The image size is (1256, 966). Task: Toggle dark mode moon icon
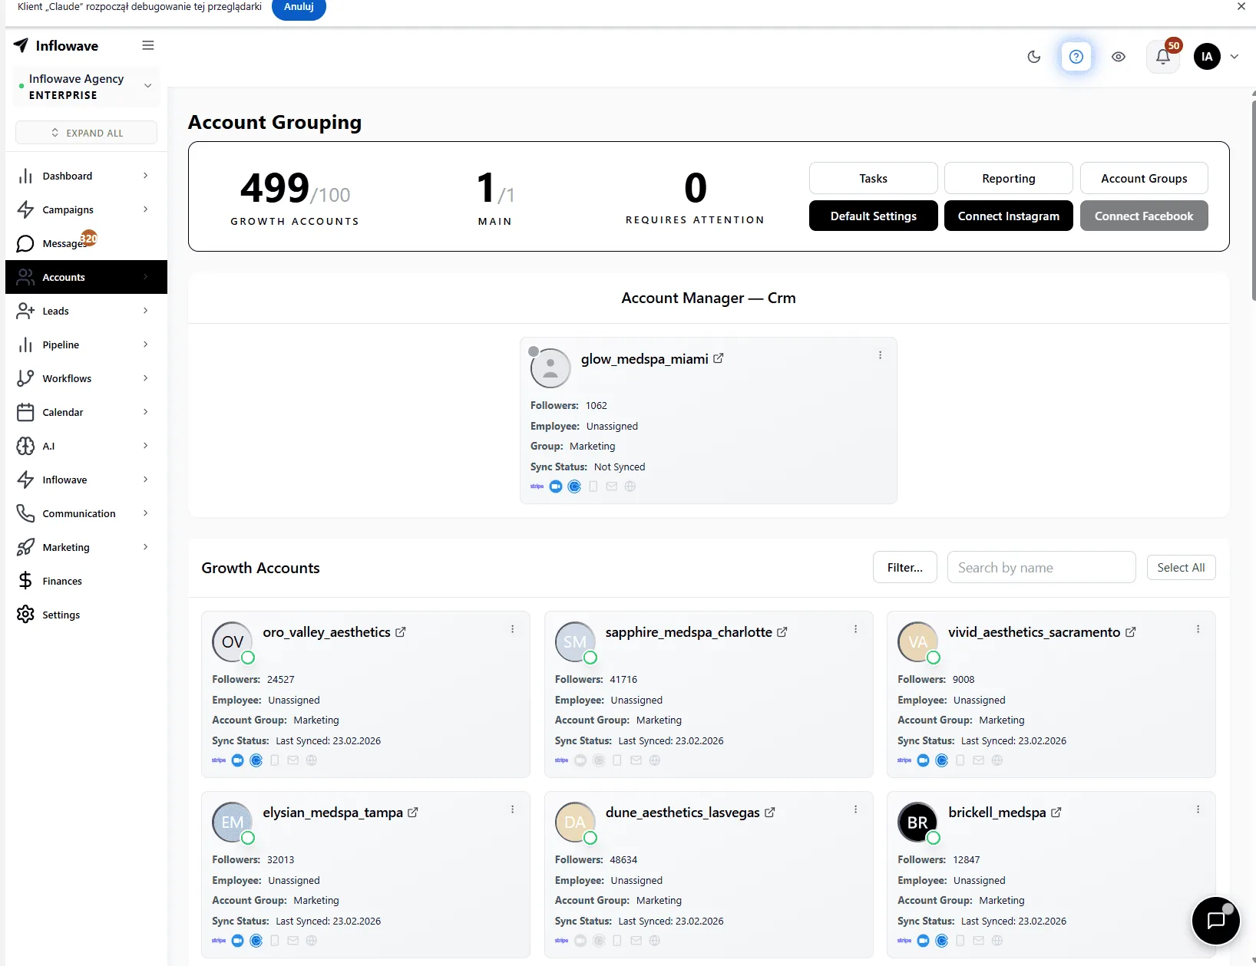pyautogui.click(x=1034, y=57)
